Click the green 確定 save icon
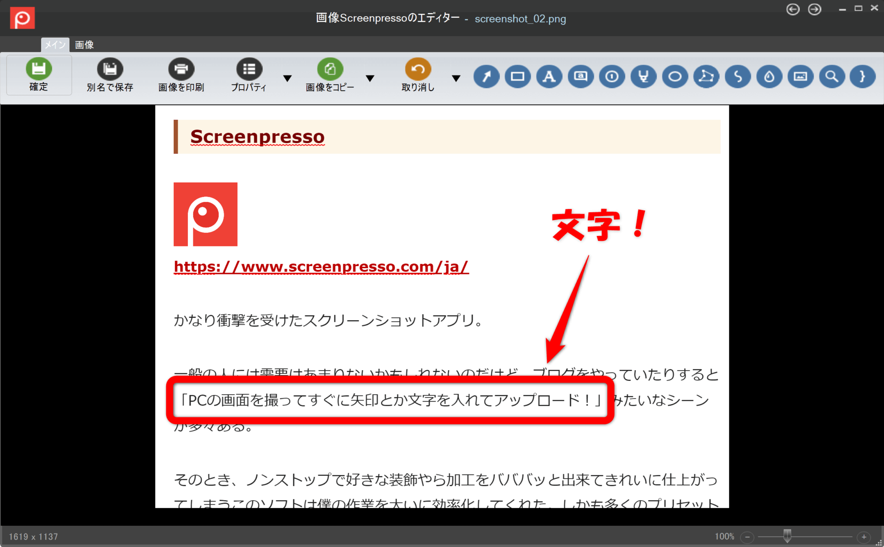The image size is (884, 547). coord(39,69)
